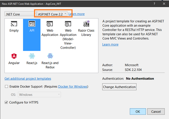Click the 'Angular' label text
The height and width of the screenshot is (119, 169).
pos(14,63)
